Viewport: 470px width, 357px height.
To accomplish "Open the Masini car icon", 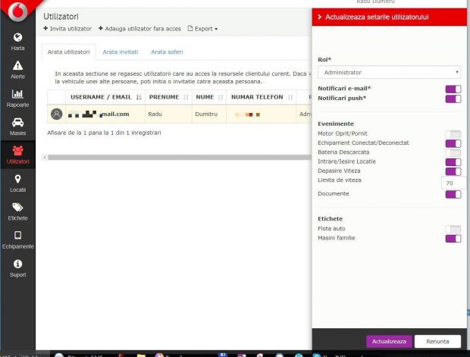I will tap(17, 122).
